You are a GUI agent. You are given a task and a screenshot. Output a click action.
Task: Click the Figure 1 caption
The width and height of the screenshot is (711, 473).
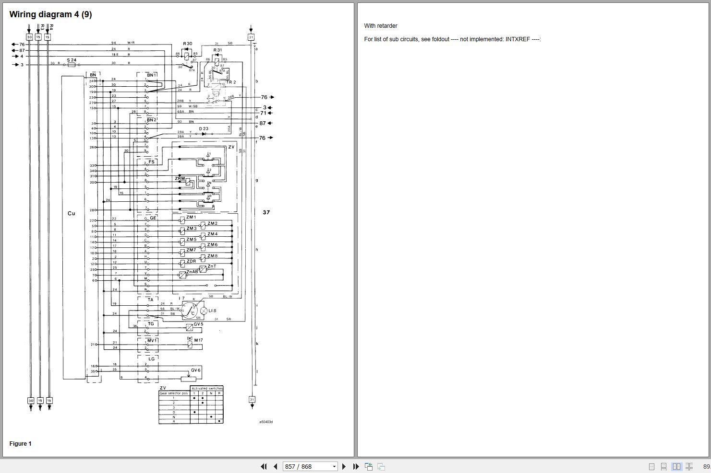tap(21, 444)
